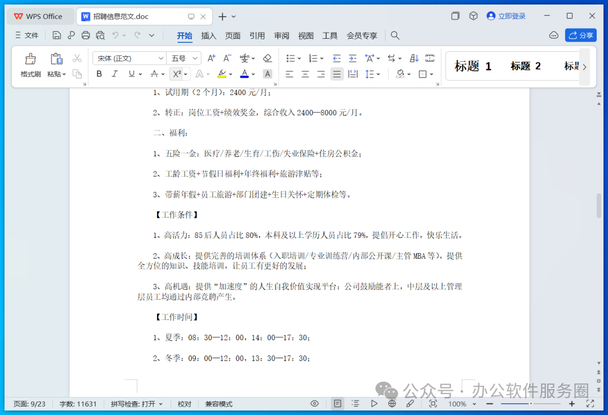
Task: Click the 分享 share button
Action: tap(580, 35)
